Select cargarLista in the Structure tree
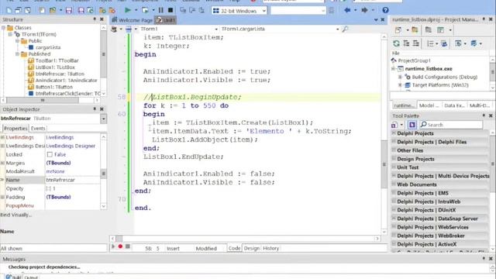The image size is (496, 279). (x=48, y=47)
